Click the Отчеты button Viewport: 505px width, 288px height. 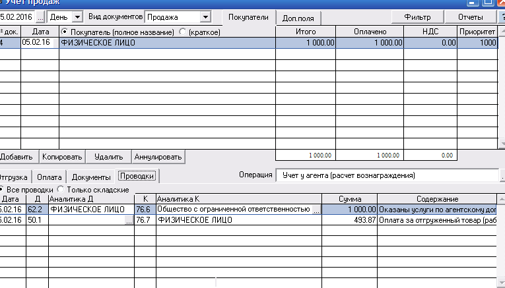pos(470,16)
